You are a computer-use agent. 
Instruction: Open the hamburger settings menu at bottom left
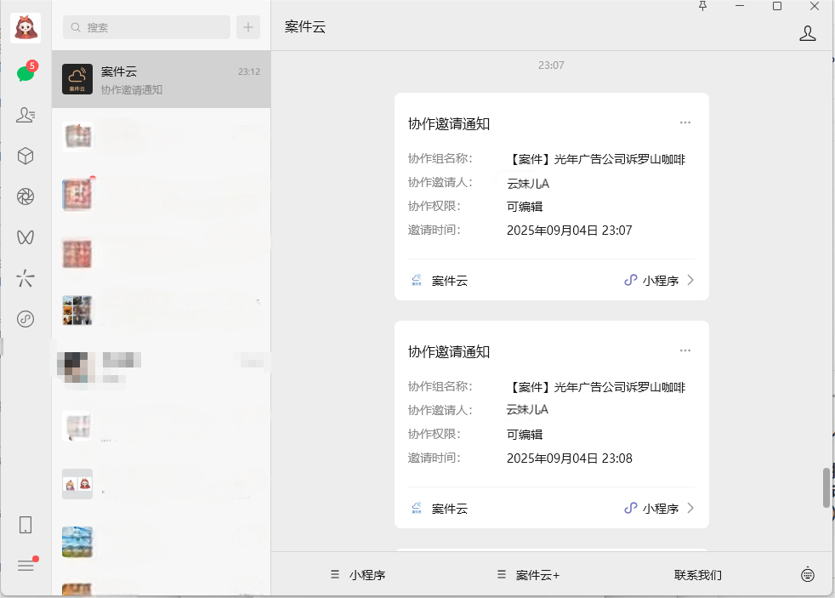(26, 566)
